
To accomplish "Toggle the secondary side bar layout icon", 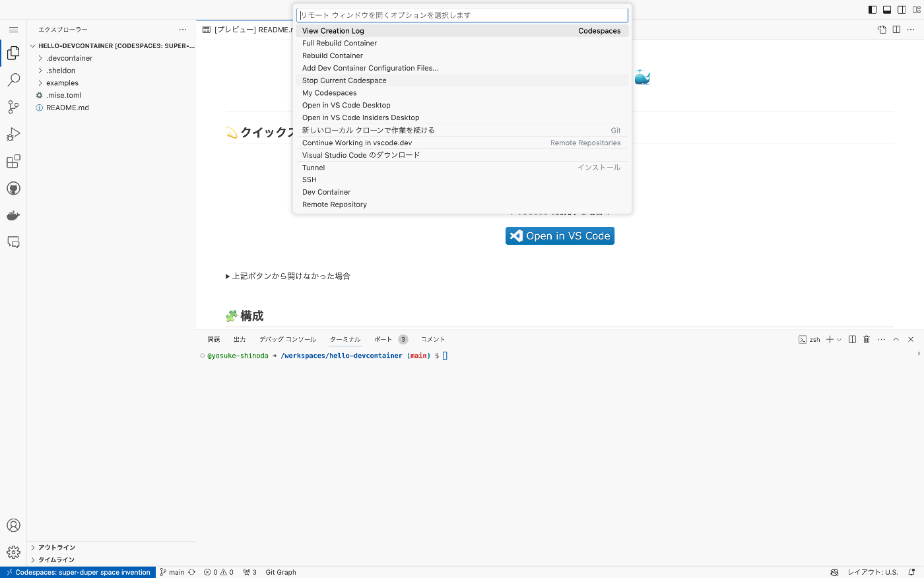I will pyautogui.click(x=902, y=10).
